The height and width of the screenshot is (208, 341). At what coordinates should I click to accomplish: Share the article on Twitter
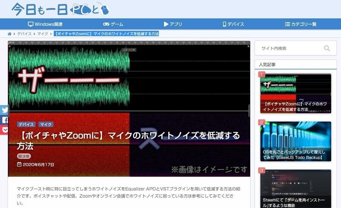4,110
